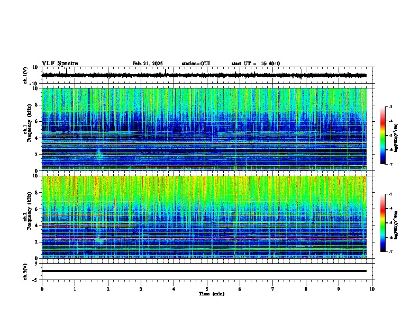The image size is (419, 324).
Task: Click time axis tick label "9"
Action: tap(339, 289)
